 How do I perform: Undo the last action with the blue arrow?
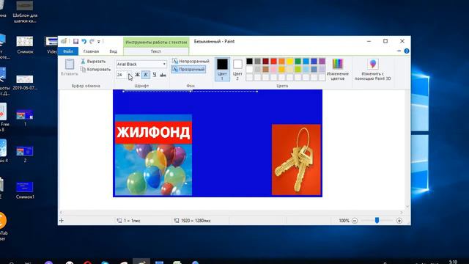[84, 41]
